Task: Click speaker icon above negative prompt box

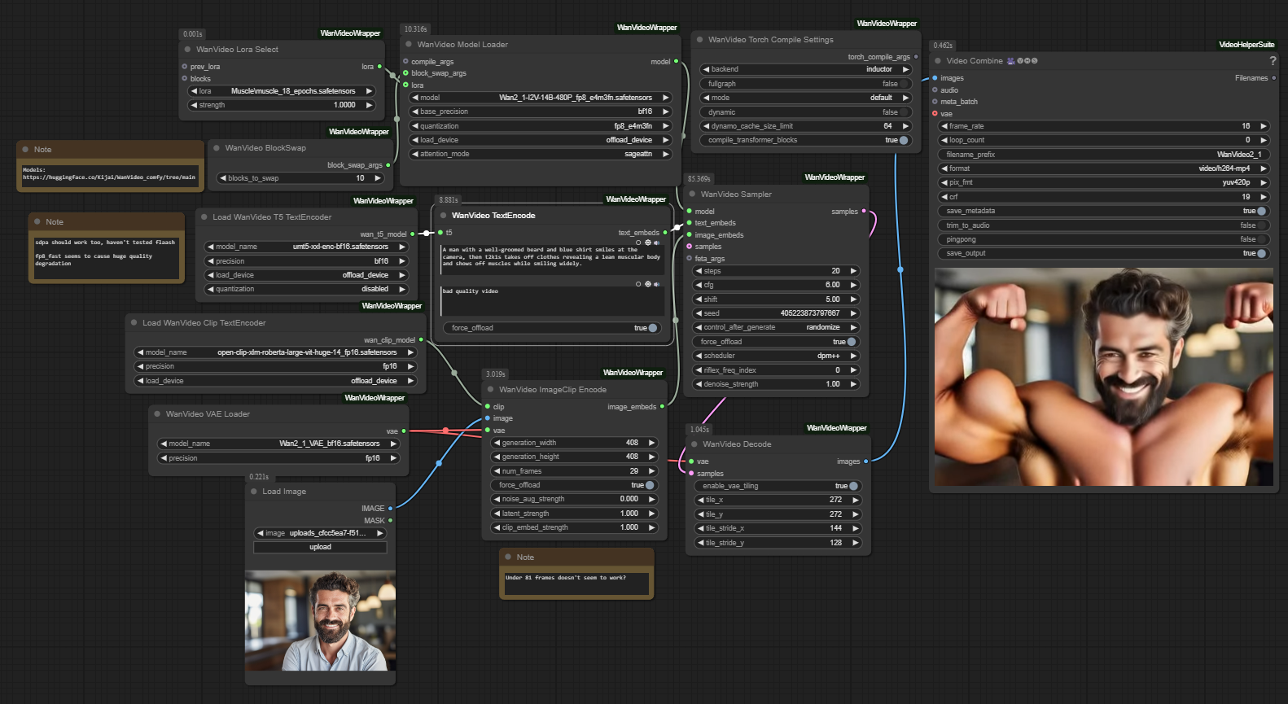Action: pyautogui.click(x=656, y=284)
